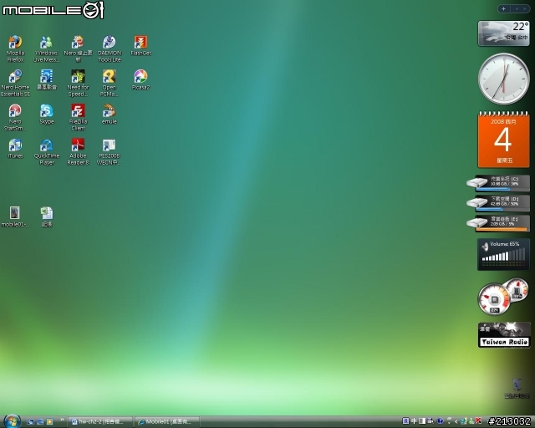Select the 暴風影音 media player icon
Screen dimensions: 535x428
pyautogui.click(x=47, y=80)
